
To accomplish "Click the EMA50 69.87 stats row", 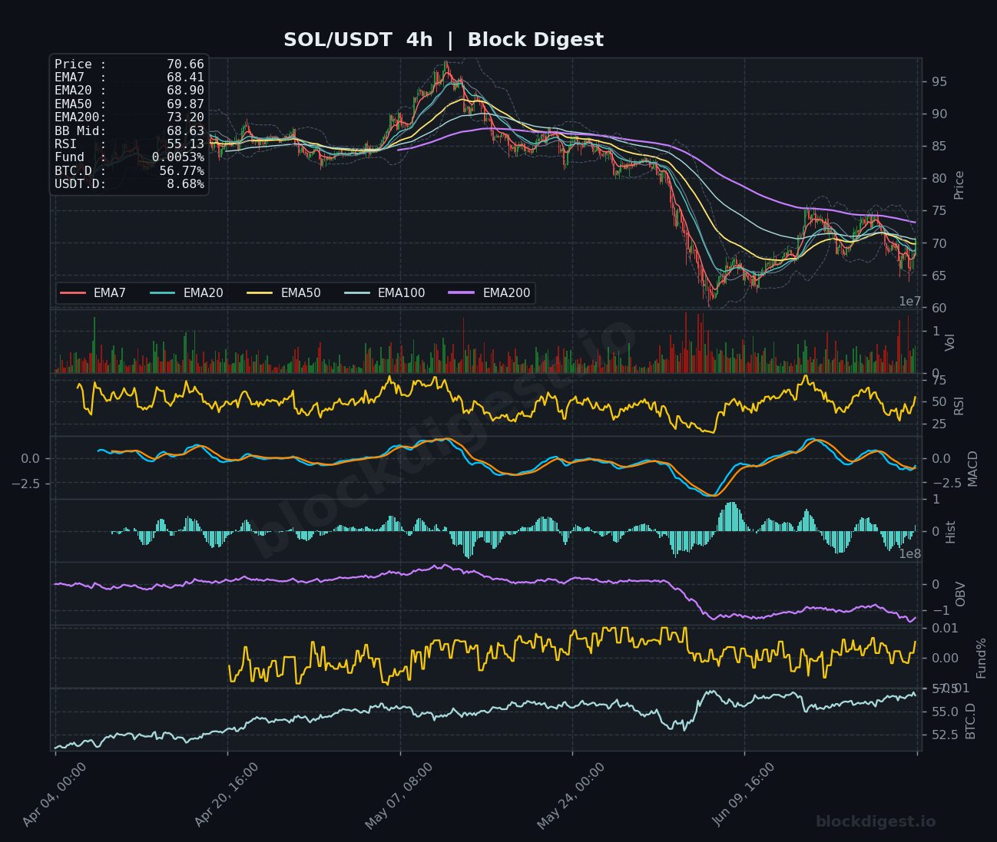I will [129, 104].
